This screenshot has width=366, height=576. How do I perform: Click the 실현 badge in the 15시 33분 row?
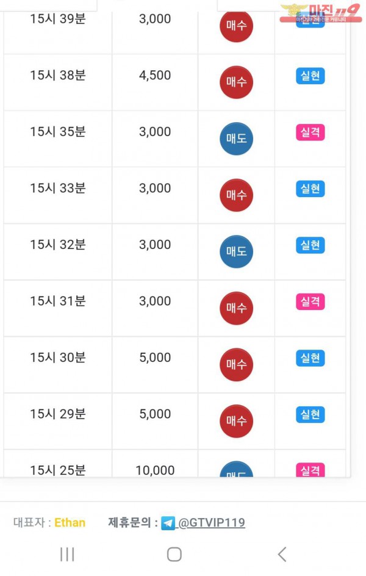click(x=310, y=189)
